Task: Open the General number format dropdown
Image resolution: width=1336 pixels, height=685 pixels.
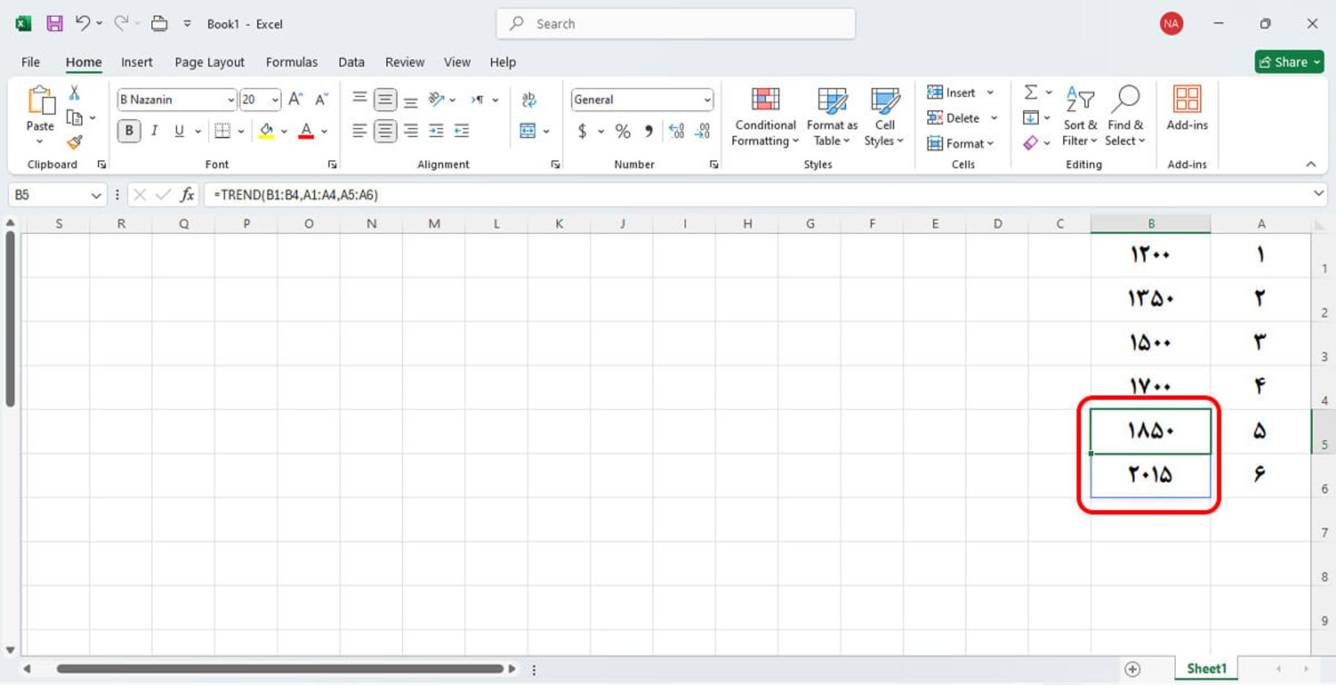Action: click(707, 100)
